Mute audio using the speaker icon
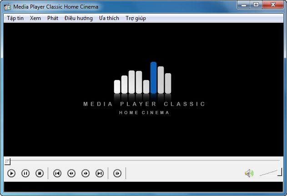Screen dimensions: 287x196 [x=248, y=173]
